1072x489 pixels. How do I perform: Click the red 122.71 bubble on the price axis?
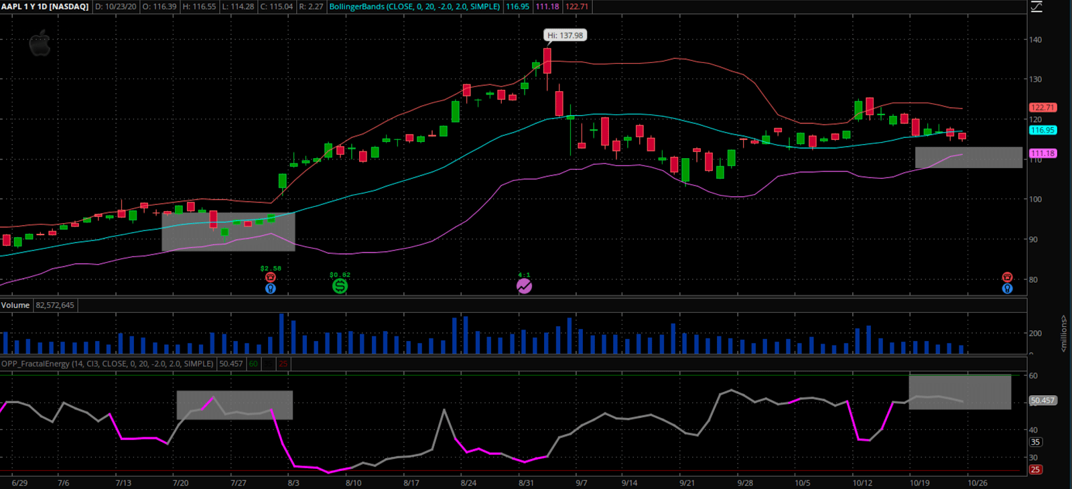pos(1043,107)
